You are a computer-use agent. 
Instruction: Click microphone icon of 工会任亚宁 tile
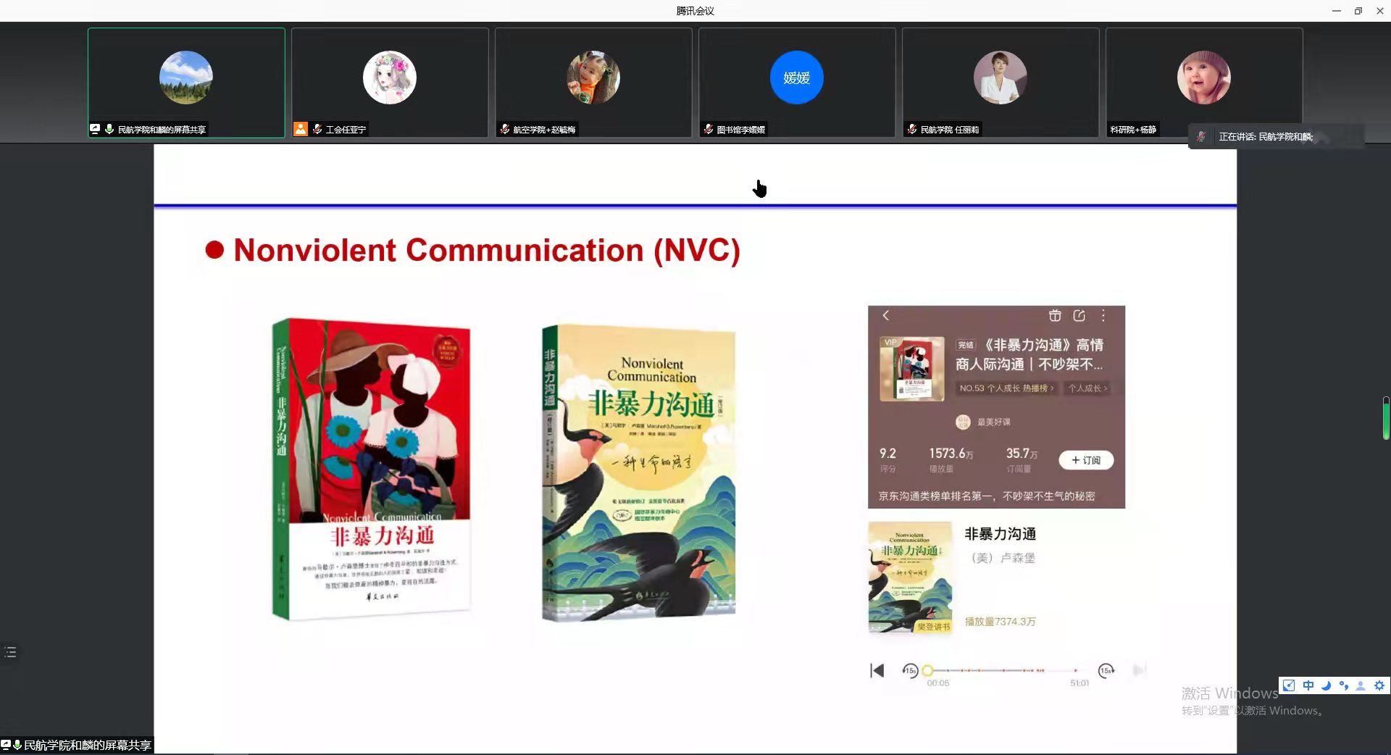click(317, 129)
